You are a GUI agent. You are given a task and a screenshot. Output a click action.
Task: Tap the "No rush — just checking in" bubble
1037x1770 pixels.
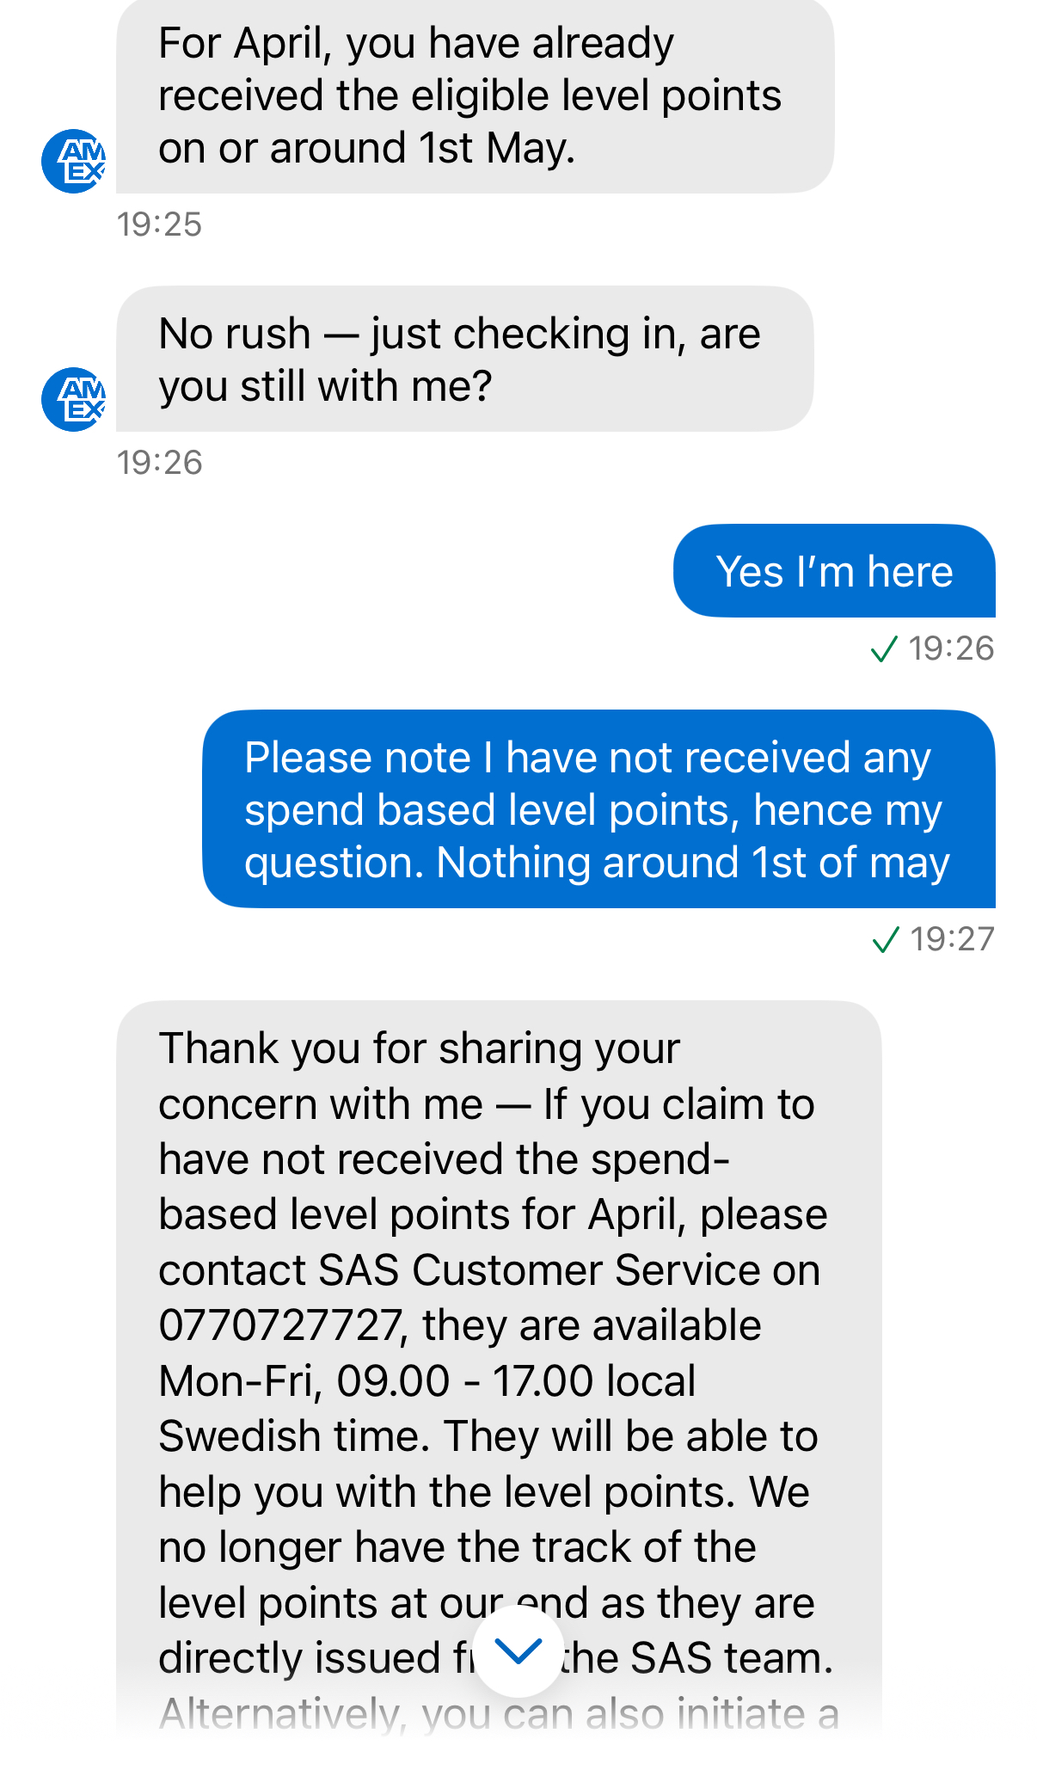tap(464, 359)
